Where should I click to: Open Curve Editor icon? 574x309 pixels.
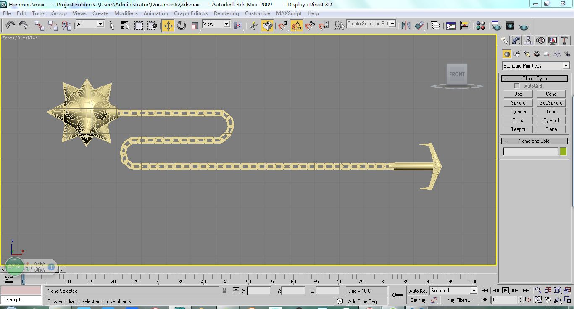pos(451,26)
